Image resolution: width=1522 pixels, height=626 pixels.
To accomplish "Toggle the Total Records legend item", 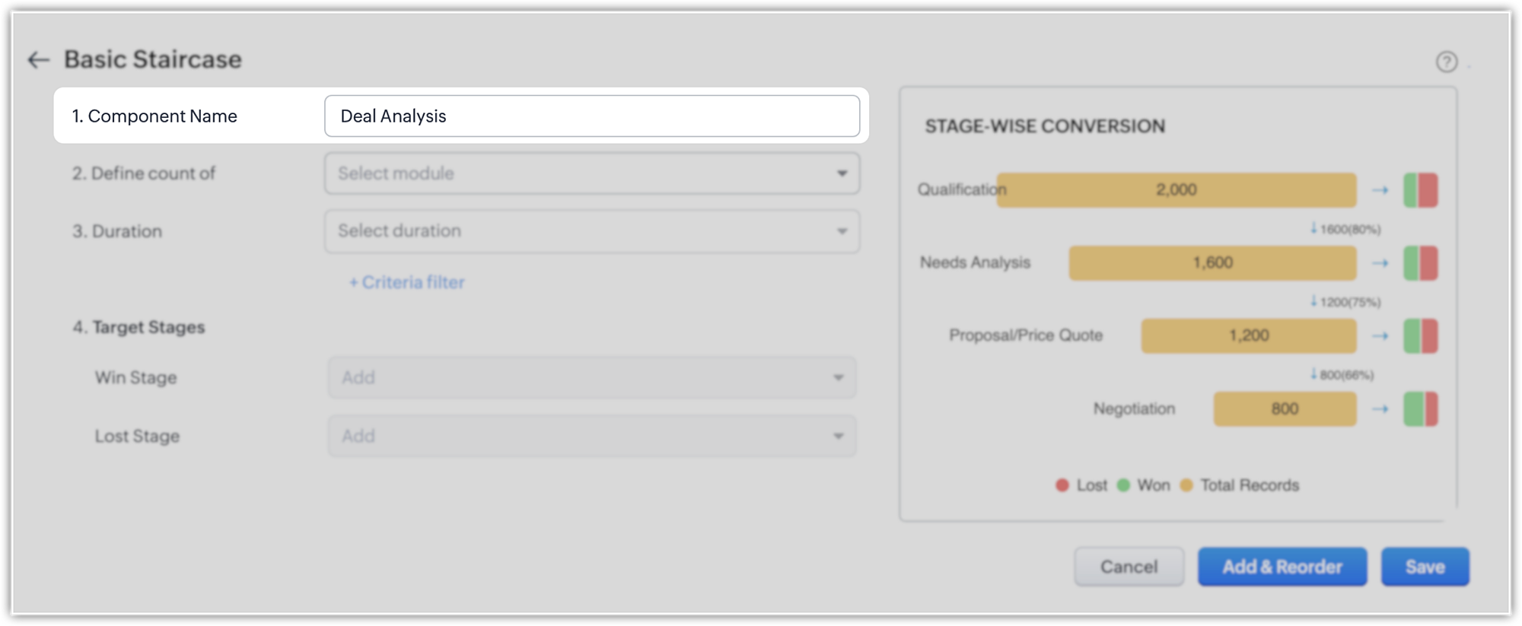I will [x=1240, y=485].
